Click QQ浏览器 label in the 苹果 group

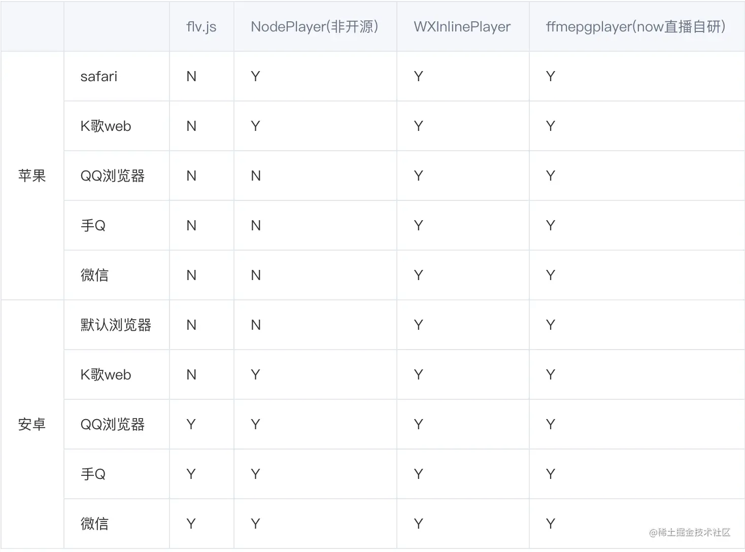(x=113, y=176)
